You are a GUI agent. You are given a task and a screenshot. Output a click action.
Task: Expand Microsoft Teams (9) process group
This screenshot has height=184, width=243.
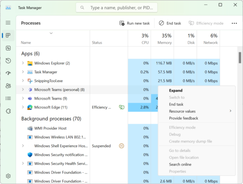[23, 98]
